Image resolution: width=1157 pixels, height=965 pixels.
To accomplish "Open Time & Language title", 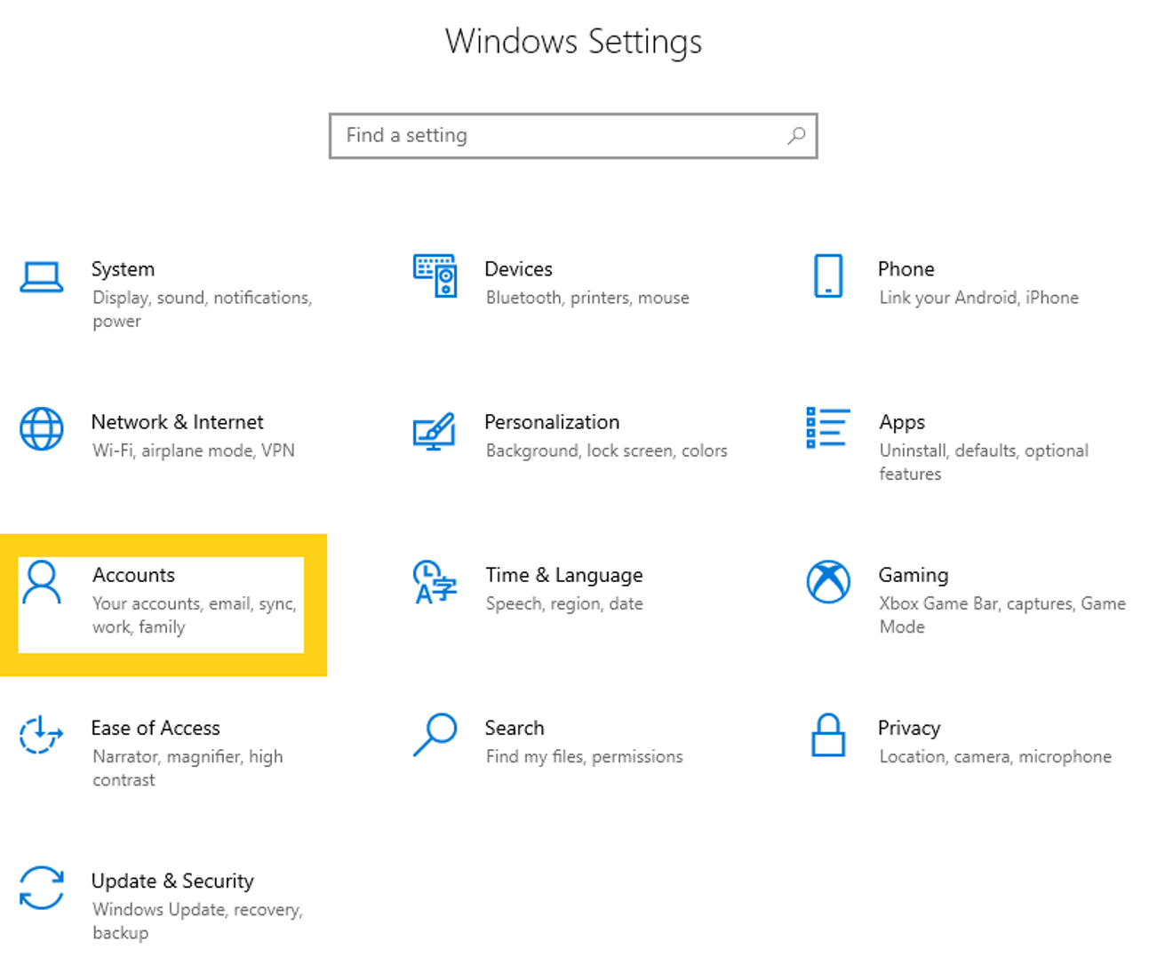I will tap(563, 576).
